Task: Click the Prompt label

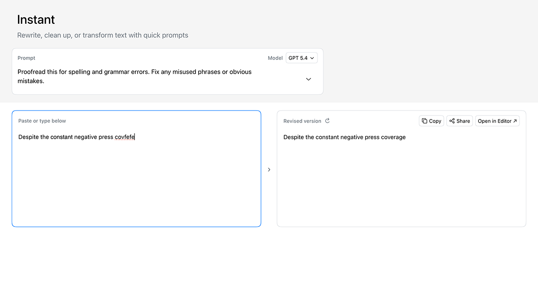Action: 26,58
